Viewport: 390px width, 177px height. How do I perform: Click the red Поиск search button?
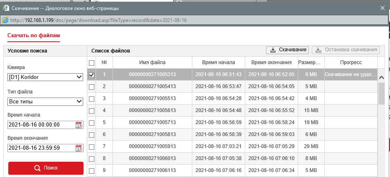point(46,168)
